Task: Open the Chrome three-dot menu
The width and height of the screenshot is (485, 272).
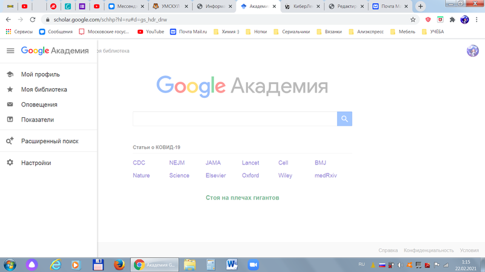Action: point(477,19)
